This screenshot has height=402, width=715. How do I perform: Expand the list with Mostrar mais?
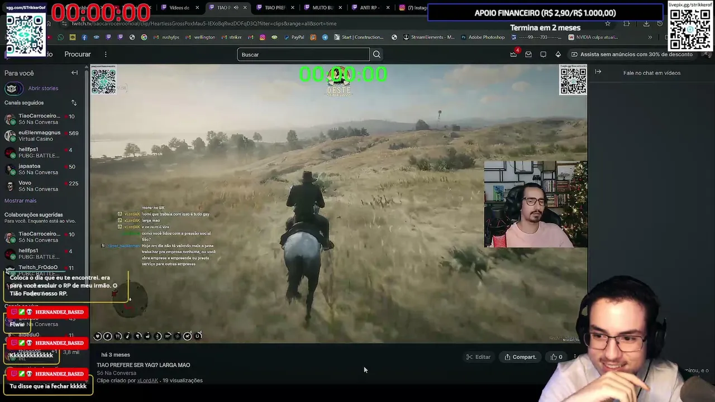tap(20, 200)
